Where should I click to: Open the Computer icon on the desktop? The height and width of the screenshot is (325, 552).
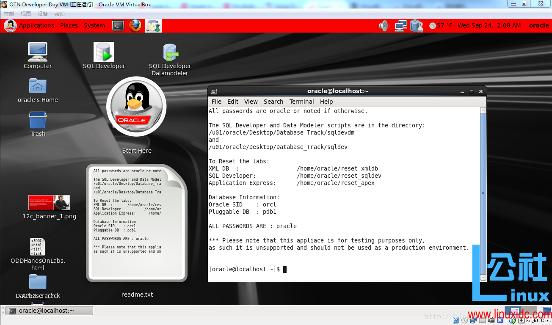pos(37,51)
